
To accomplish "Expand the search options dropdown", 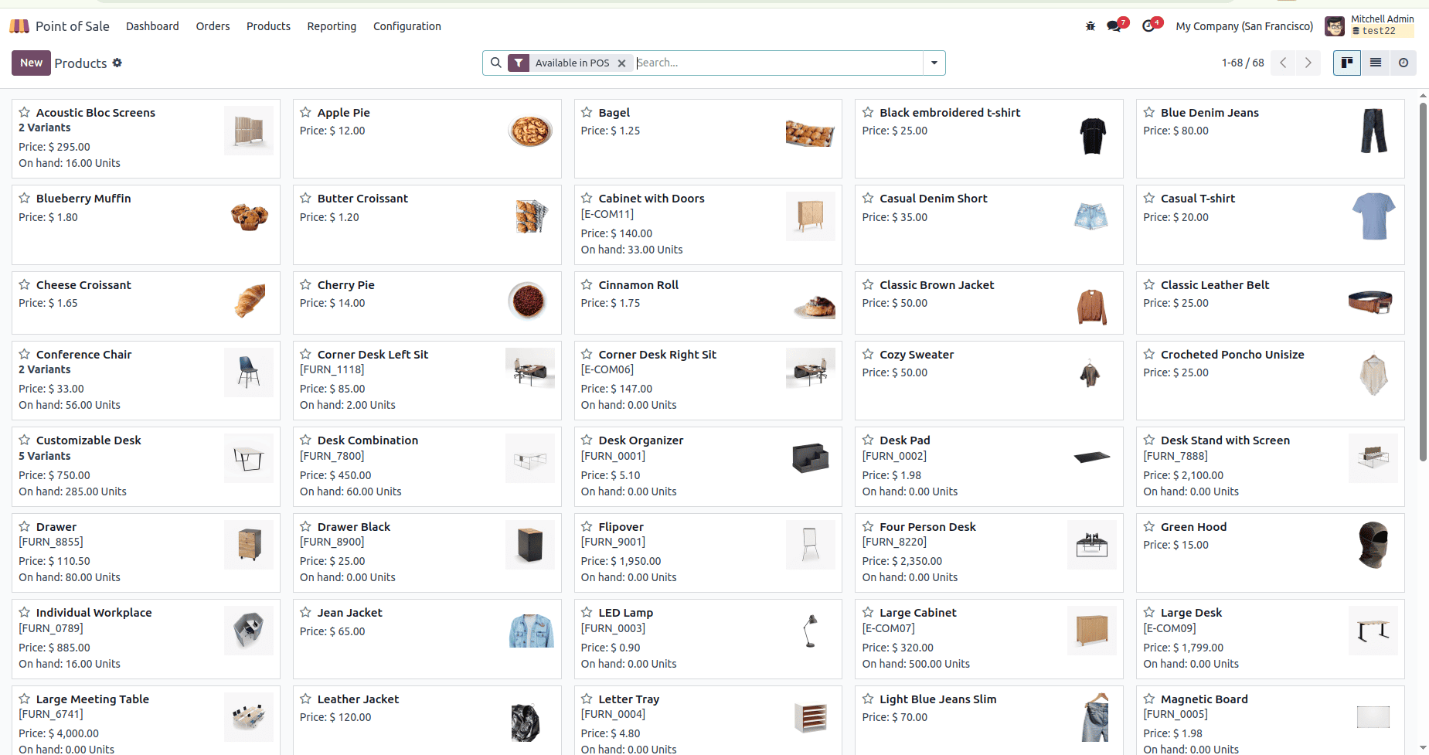I will tap(934, 63).
